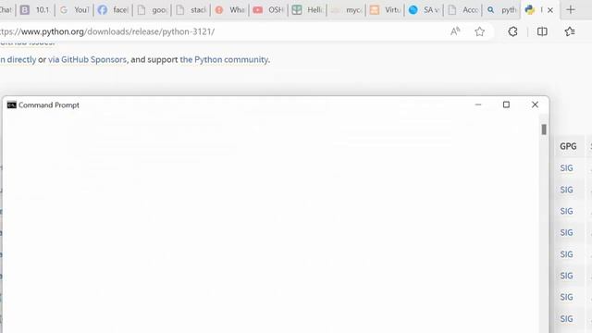This screenshot has height=333, width=592.
Task: Switch to the myc tab
Action: pyautogui.click(x=346, y=10)
